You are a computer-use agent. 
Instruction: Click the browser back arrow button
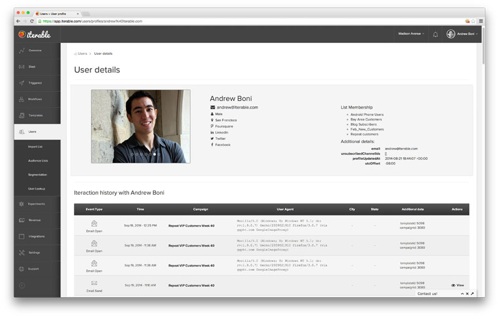(18, 21)
